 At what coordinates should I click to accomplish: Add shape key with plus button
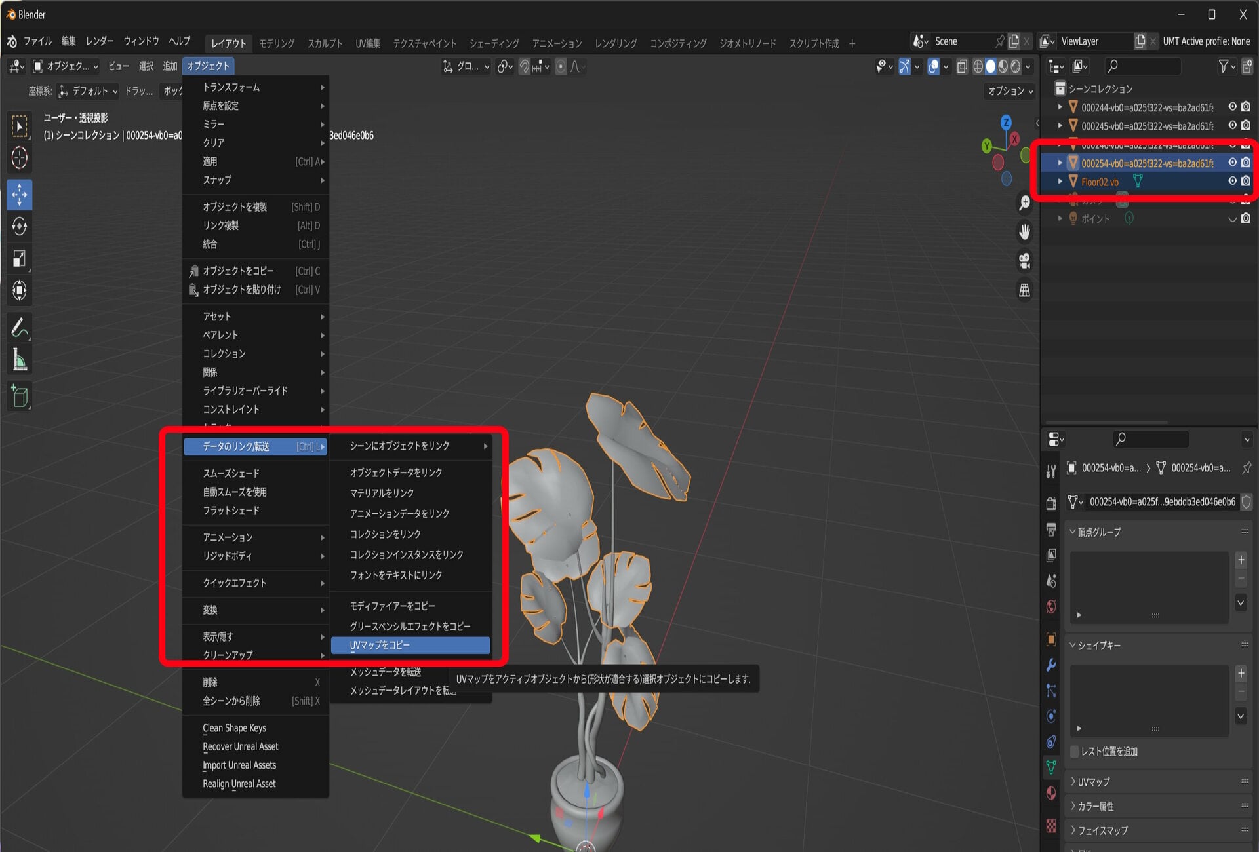click(1241, 673)
